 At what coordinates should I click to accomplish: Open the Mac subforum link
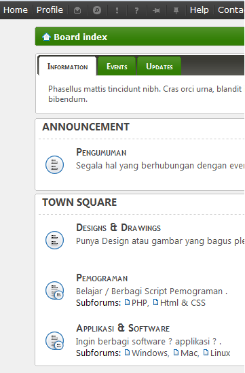coord(189,353)
